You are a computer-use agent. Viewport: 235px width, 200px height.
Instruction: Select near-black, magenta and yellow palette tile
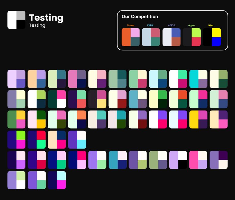click(x=97, y=99)
